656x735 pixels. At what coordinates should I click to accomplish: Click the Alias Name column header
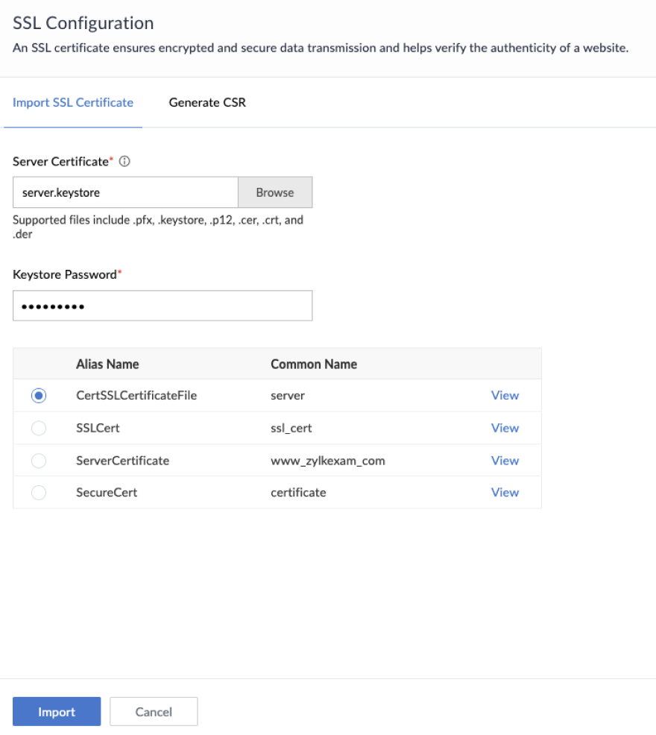click(x=107, y=365)
